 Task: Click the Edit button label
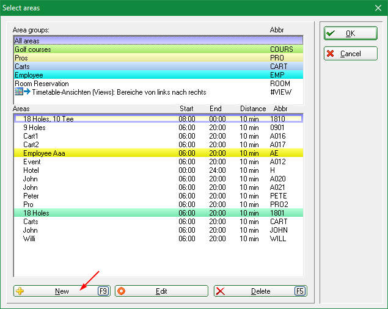161,291
